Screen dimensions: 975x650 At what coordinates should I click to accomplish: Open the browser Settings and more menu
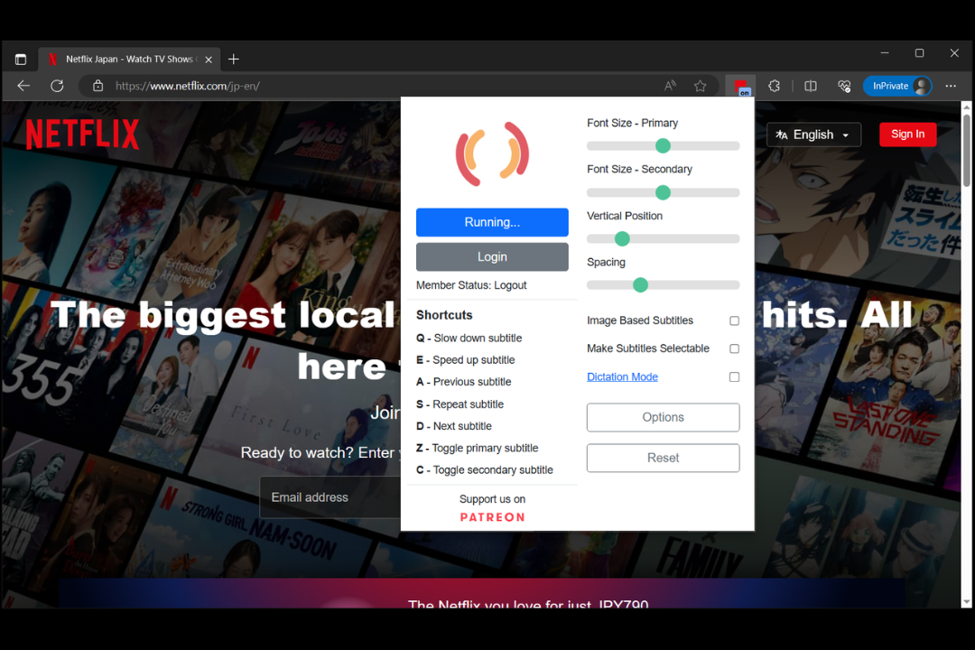(x=951, y=86)
